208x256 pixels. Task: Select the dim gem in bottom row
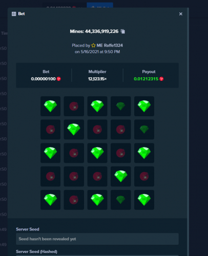[121, 200]
